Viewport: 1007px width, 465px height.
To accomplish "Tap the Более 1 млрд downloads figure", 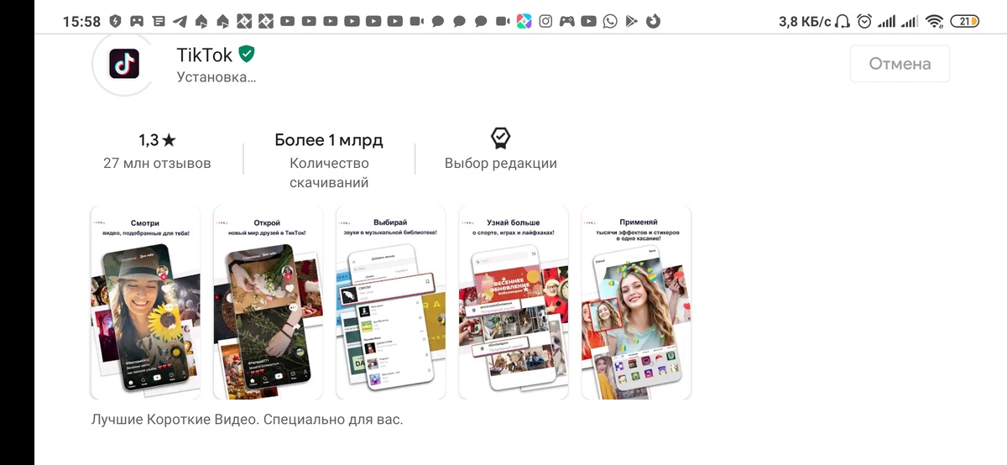I will (x=329, y=140).
